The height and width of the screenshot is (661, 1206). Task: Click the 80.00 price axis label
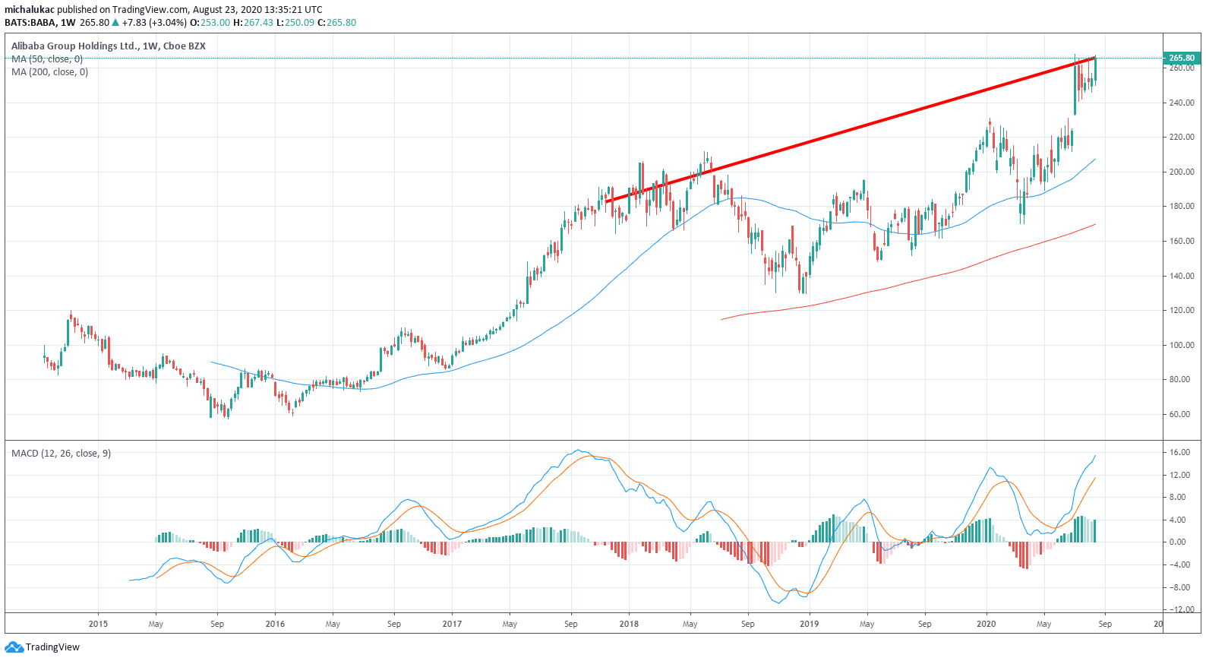pos(1179,379)
